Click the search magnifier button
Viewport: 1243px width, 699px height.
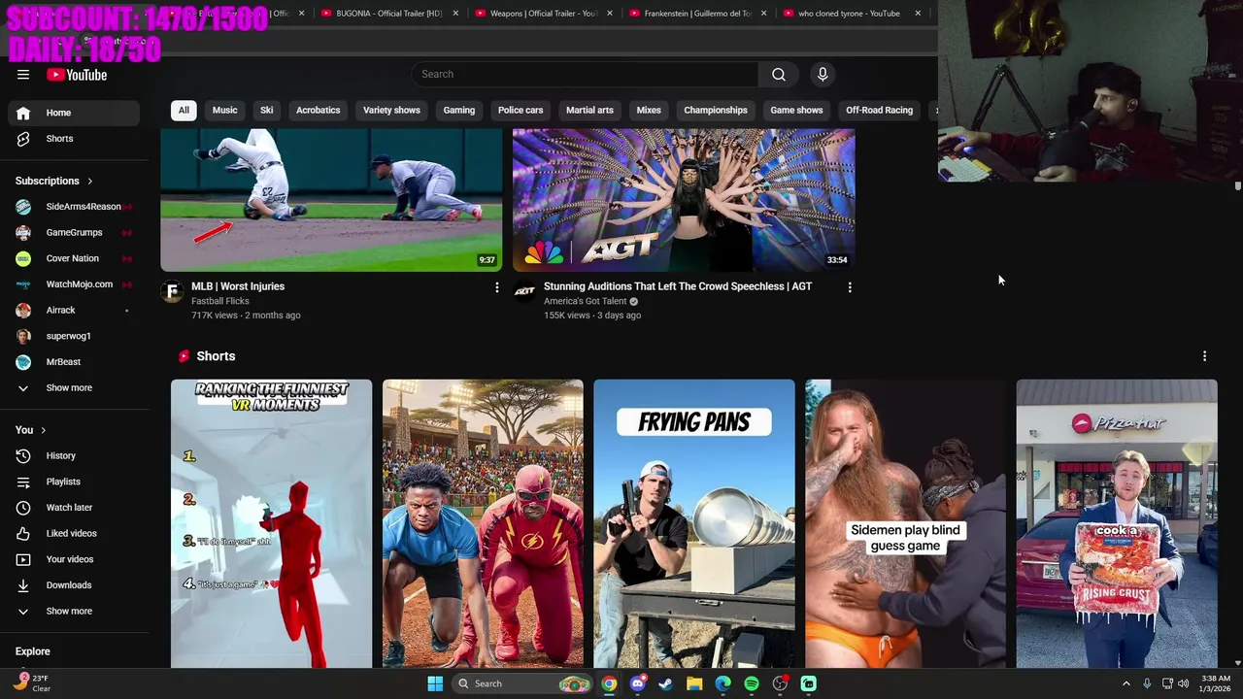click(778, 74)
